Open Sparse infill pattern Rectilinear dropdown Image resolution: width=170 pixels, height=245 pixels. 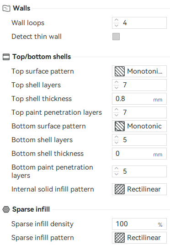[139, 238]
